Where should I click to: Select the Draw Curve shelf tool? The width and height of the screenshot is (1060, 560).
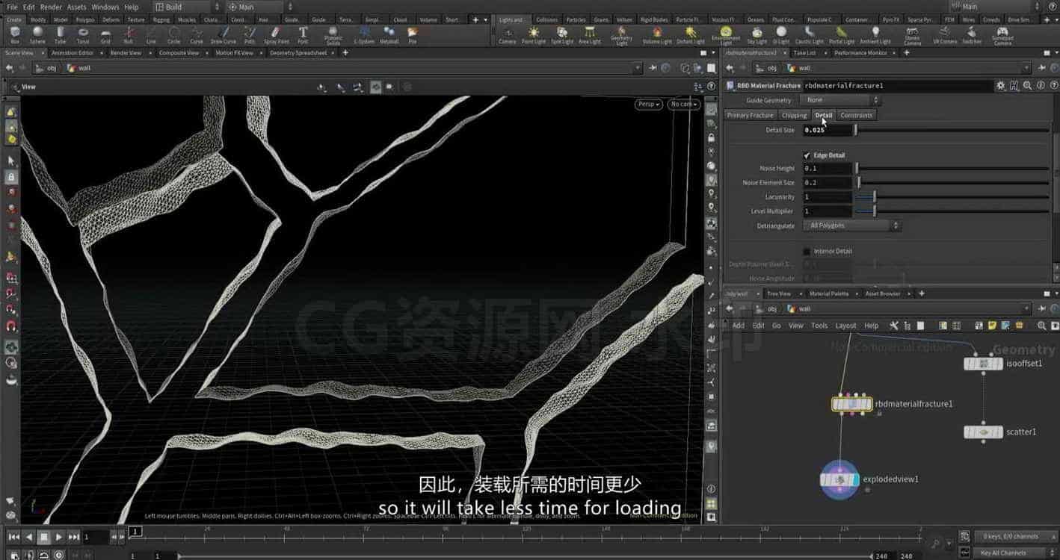coord(223,34)
